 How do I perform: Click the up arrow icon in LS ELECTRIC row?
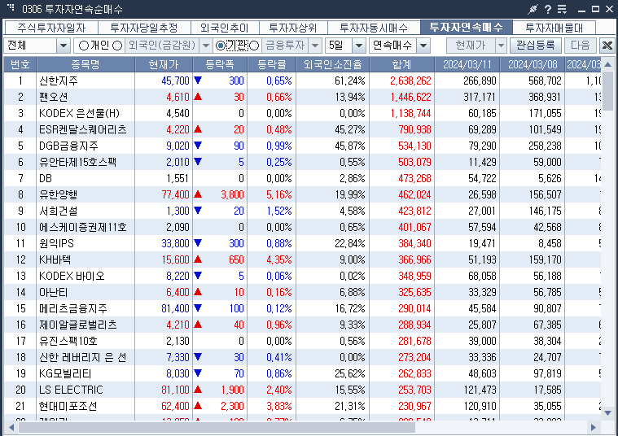pos(198,390)
